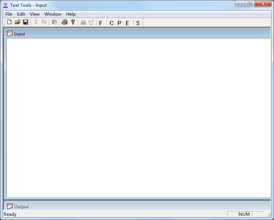Click the Replace toolbar icon next to binoculars
Image resolution: width=274 pixels, height=220 pixels.
click(91, 22)
